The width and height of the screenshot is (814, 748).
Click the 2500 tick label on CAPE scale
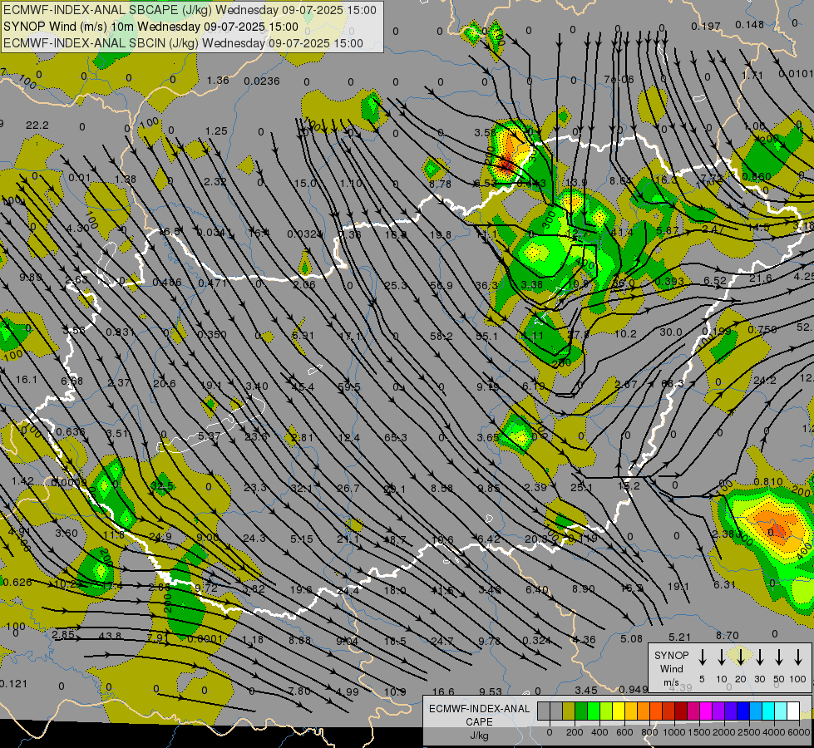(749, 732)
